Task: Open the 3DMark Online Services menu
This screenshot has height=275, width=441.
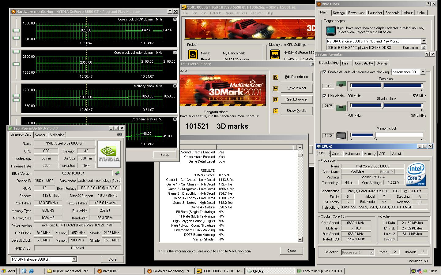Action: pyautogui.click(x=236, y=13)
